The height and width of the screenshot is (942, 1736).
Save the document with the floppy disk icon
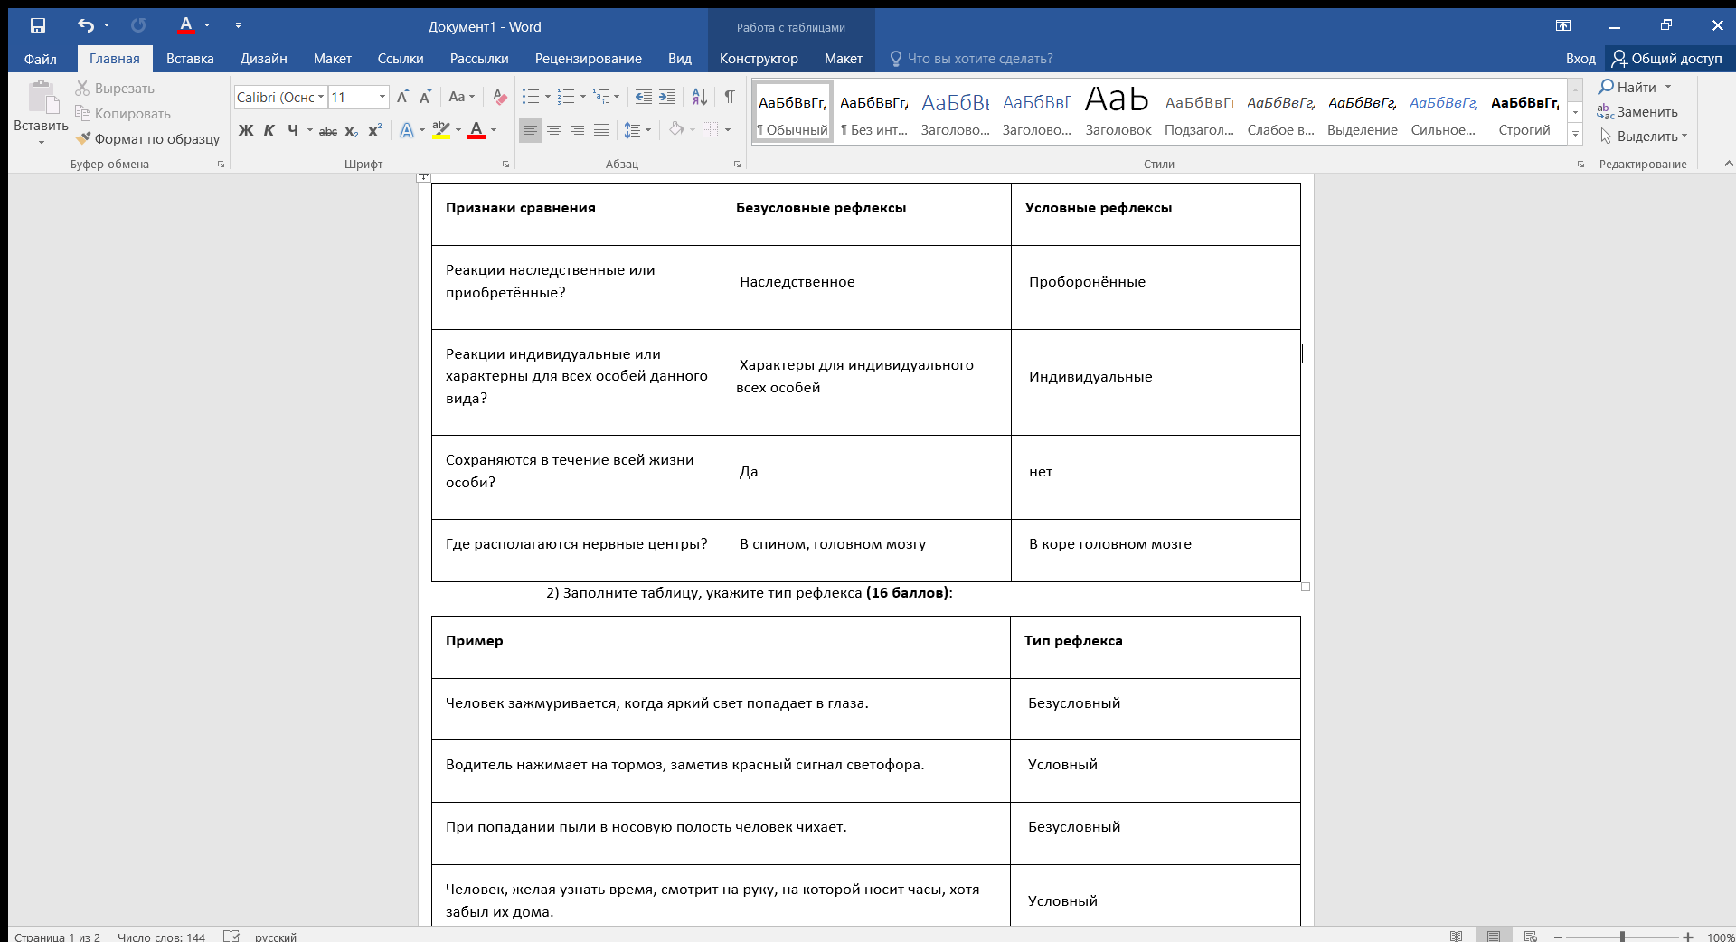pos(37,26)
